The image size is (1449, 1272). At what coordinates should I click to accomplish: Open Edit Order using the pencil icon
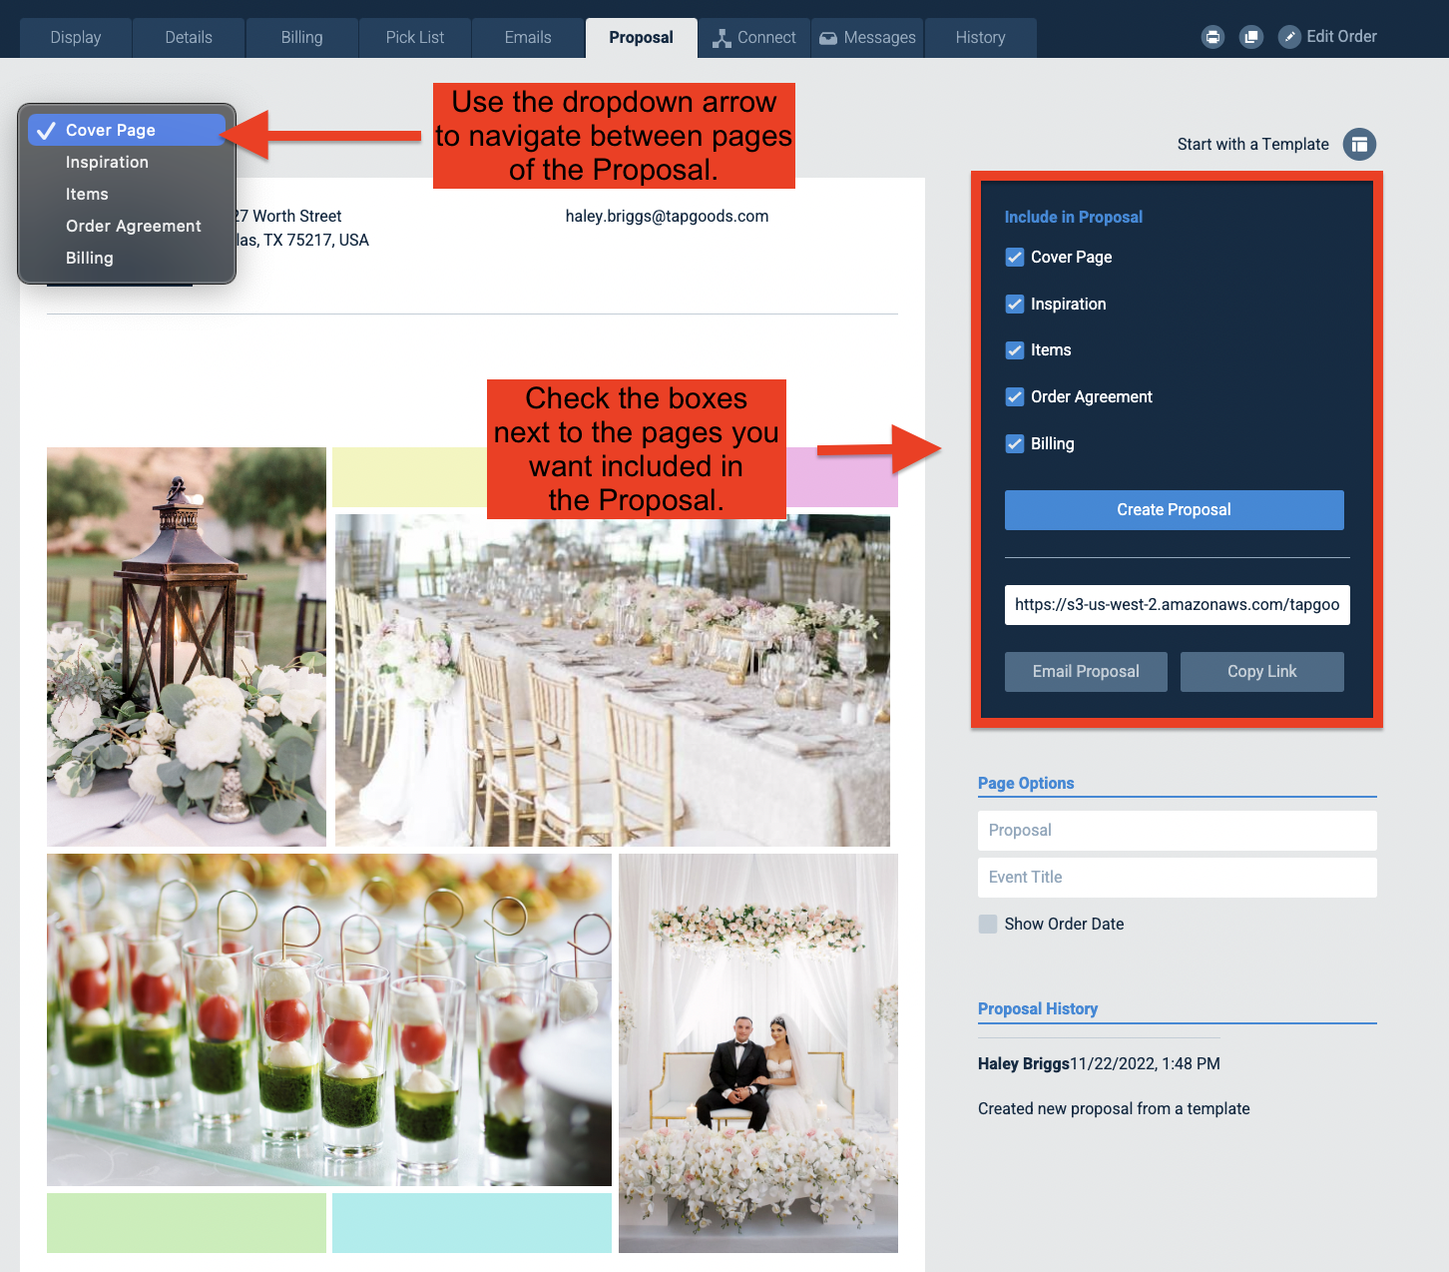[1288, 36]
